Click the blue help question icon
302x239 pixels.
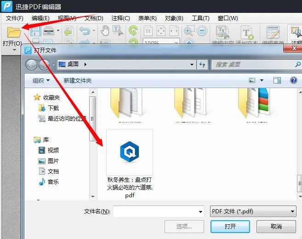click(x=294, y=80)
